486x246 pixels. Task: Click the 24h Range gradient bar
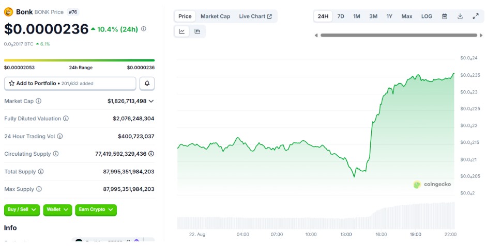(79, 60)
